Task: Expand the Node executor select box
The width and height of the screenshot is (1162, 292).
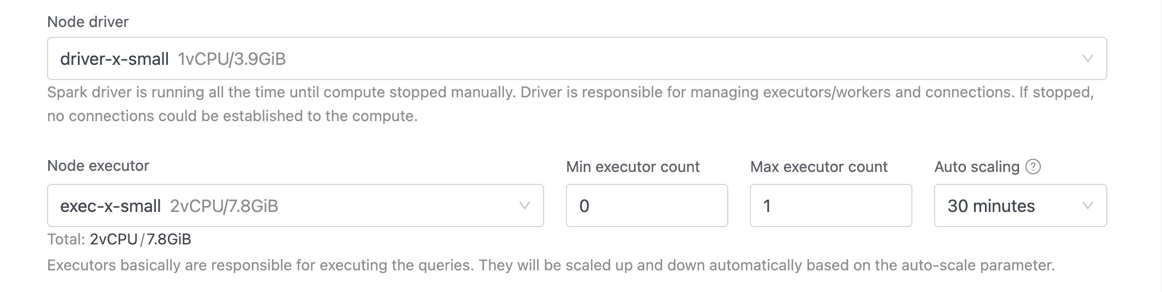Action: [x=295, y=205]
